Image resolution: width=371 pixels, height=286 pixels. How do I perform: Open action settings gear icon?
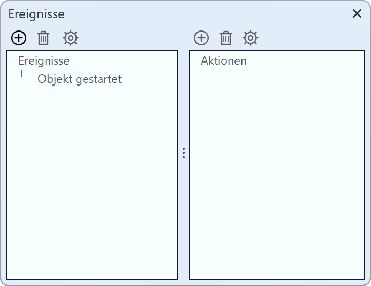click(251, 38)
